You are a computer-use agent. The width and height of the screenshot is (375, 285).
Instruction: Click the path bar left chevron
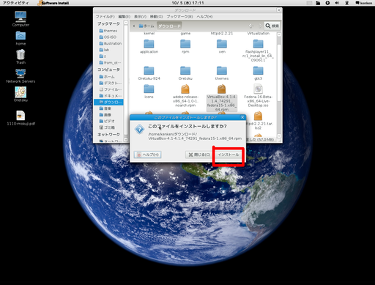pos(134,26)
